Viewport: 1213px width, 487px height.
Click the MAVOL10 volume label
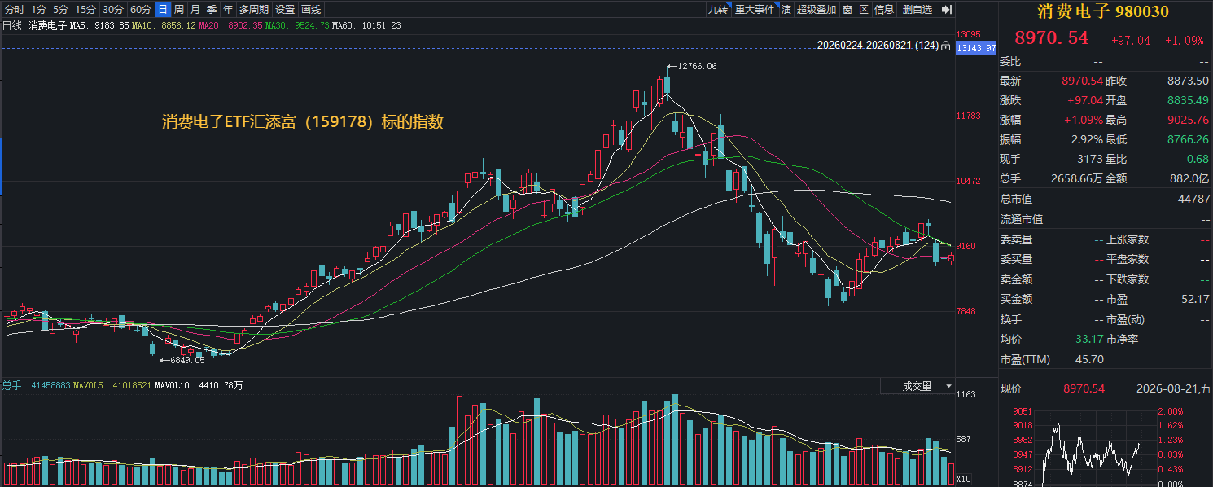(x=199, y=386)
